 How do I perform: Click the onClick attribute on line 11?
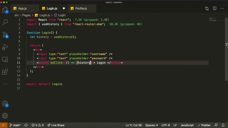56,63
